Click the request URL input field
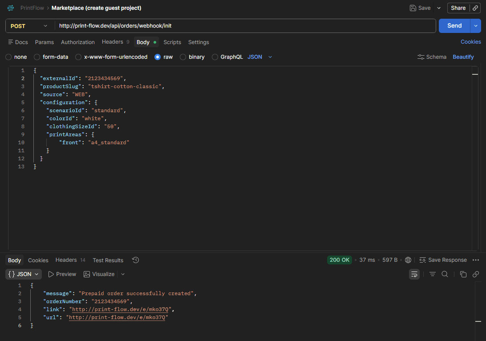The image size is (486, 341). coord(245,26)
